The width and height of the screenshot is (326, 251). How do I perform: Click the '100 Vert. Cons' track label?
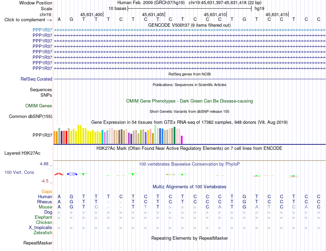(19, 172)
